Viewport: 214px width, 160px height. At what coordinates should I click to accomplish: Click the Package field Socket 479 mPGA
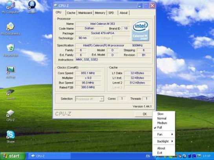click(x=102, y=33)
